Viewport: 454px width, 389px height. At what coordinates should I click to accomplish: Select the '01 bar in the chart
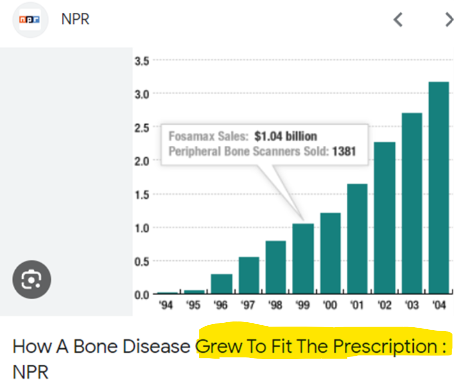pos(357,239)
